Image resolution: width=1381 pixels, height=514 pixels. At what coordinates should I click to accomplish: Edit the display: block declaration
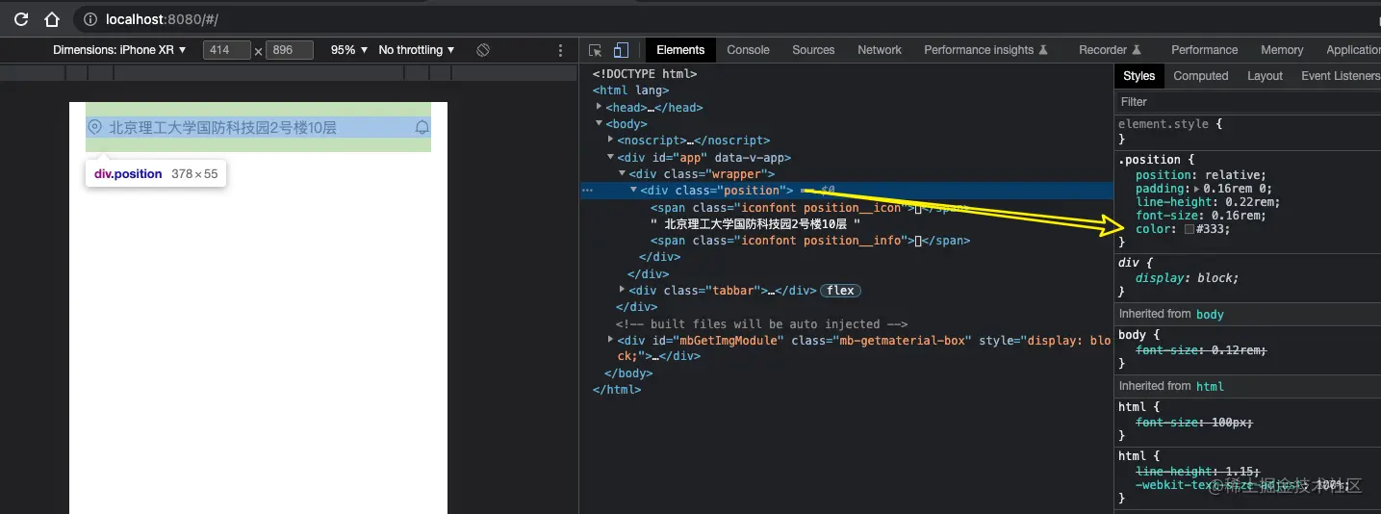tap(1187, 277)
